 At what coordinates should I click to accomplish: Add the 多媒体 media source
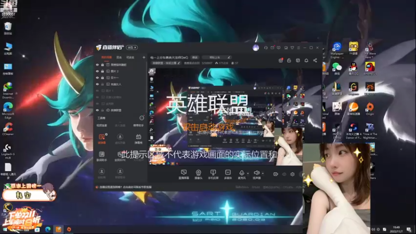[228, 174]
